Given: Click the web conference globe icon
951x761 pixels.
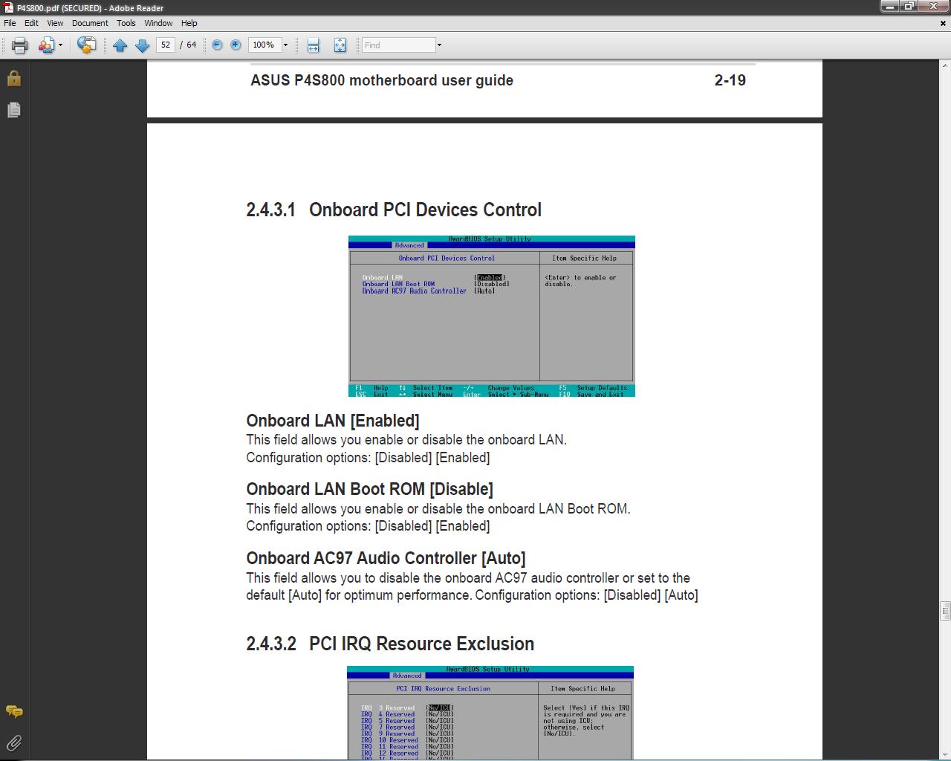Looking at the screenshot, I should 86,45.
